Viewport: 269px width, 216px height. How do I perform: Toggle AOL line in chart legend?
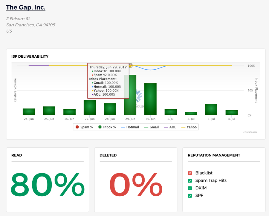coord(170,127)
